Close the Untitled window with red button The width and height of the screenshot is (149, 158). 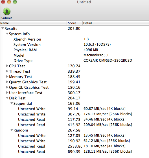click(x=3, y=2)
